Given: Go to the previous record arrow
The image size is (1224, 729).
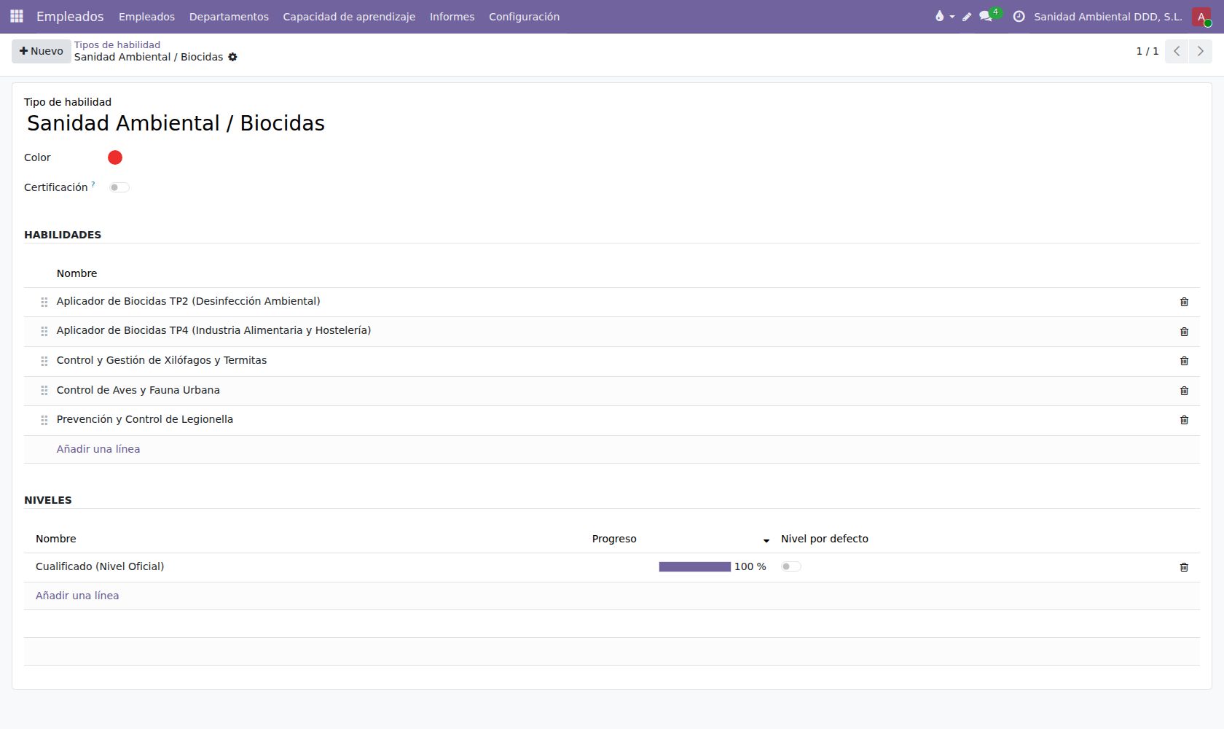Looking at the screenshot, I should (x=1177, y=51).
